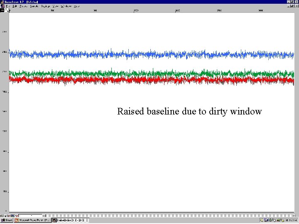Image resolution: width=299 pixels, height=224 pixels.
Task: Switch to the GeneScan 3.7 taskbar button
Action: point(71,220)
